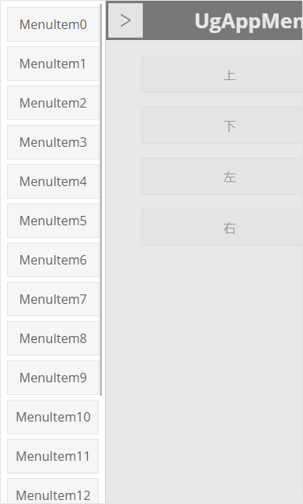Click the UgAppMenu header title
This screenshot has height=504, width=303.
tap(248, 21)
